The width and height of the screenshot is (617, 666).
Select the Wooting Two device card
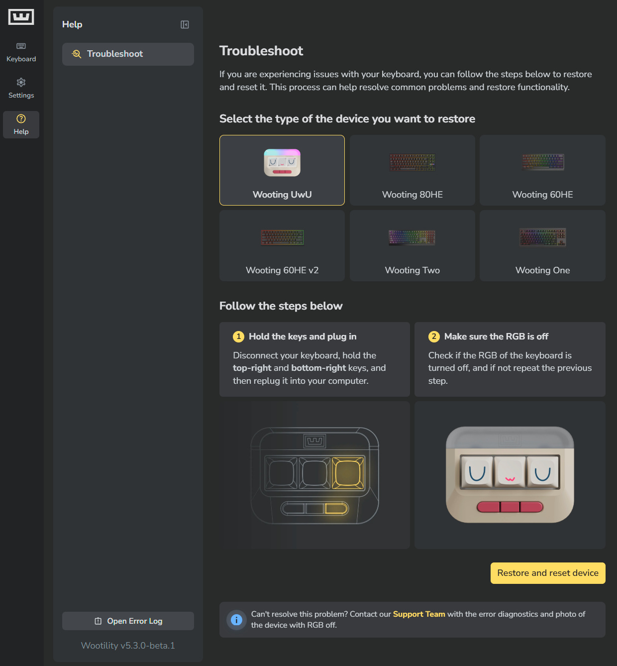(x=412, y=246)
